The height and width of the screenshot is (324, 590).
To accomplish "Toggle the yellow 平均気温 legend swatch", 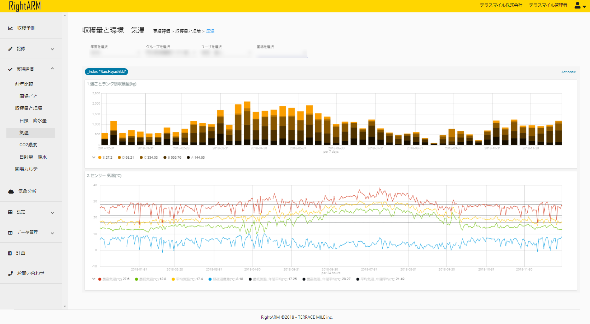I will click(173, 279).
